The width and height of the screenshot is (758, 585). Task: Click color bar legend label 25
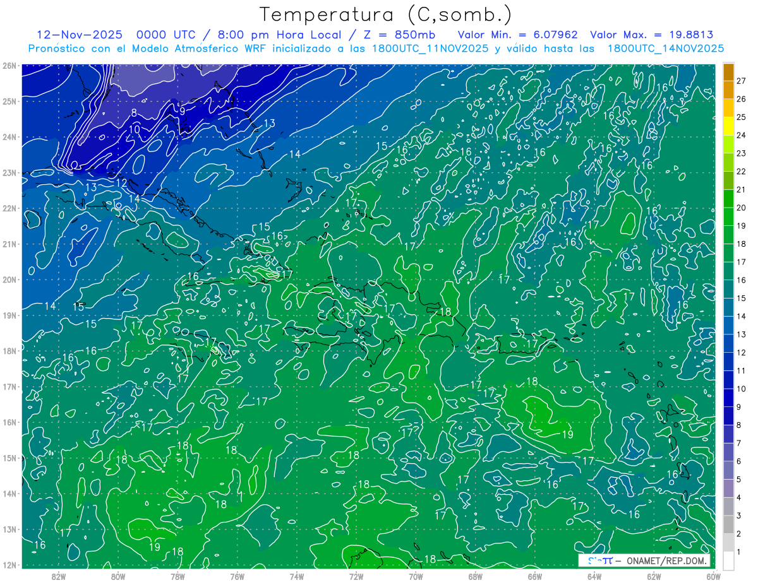coord(741,117)
